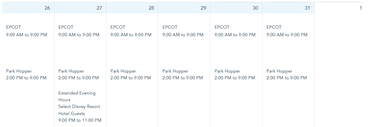Click Park Hopper label on the 31st
Viewport: 370px width, 127px height.
279,71
